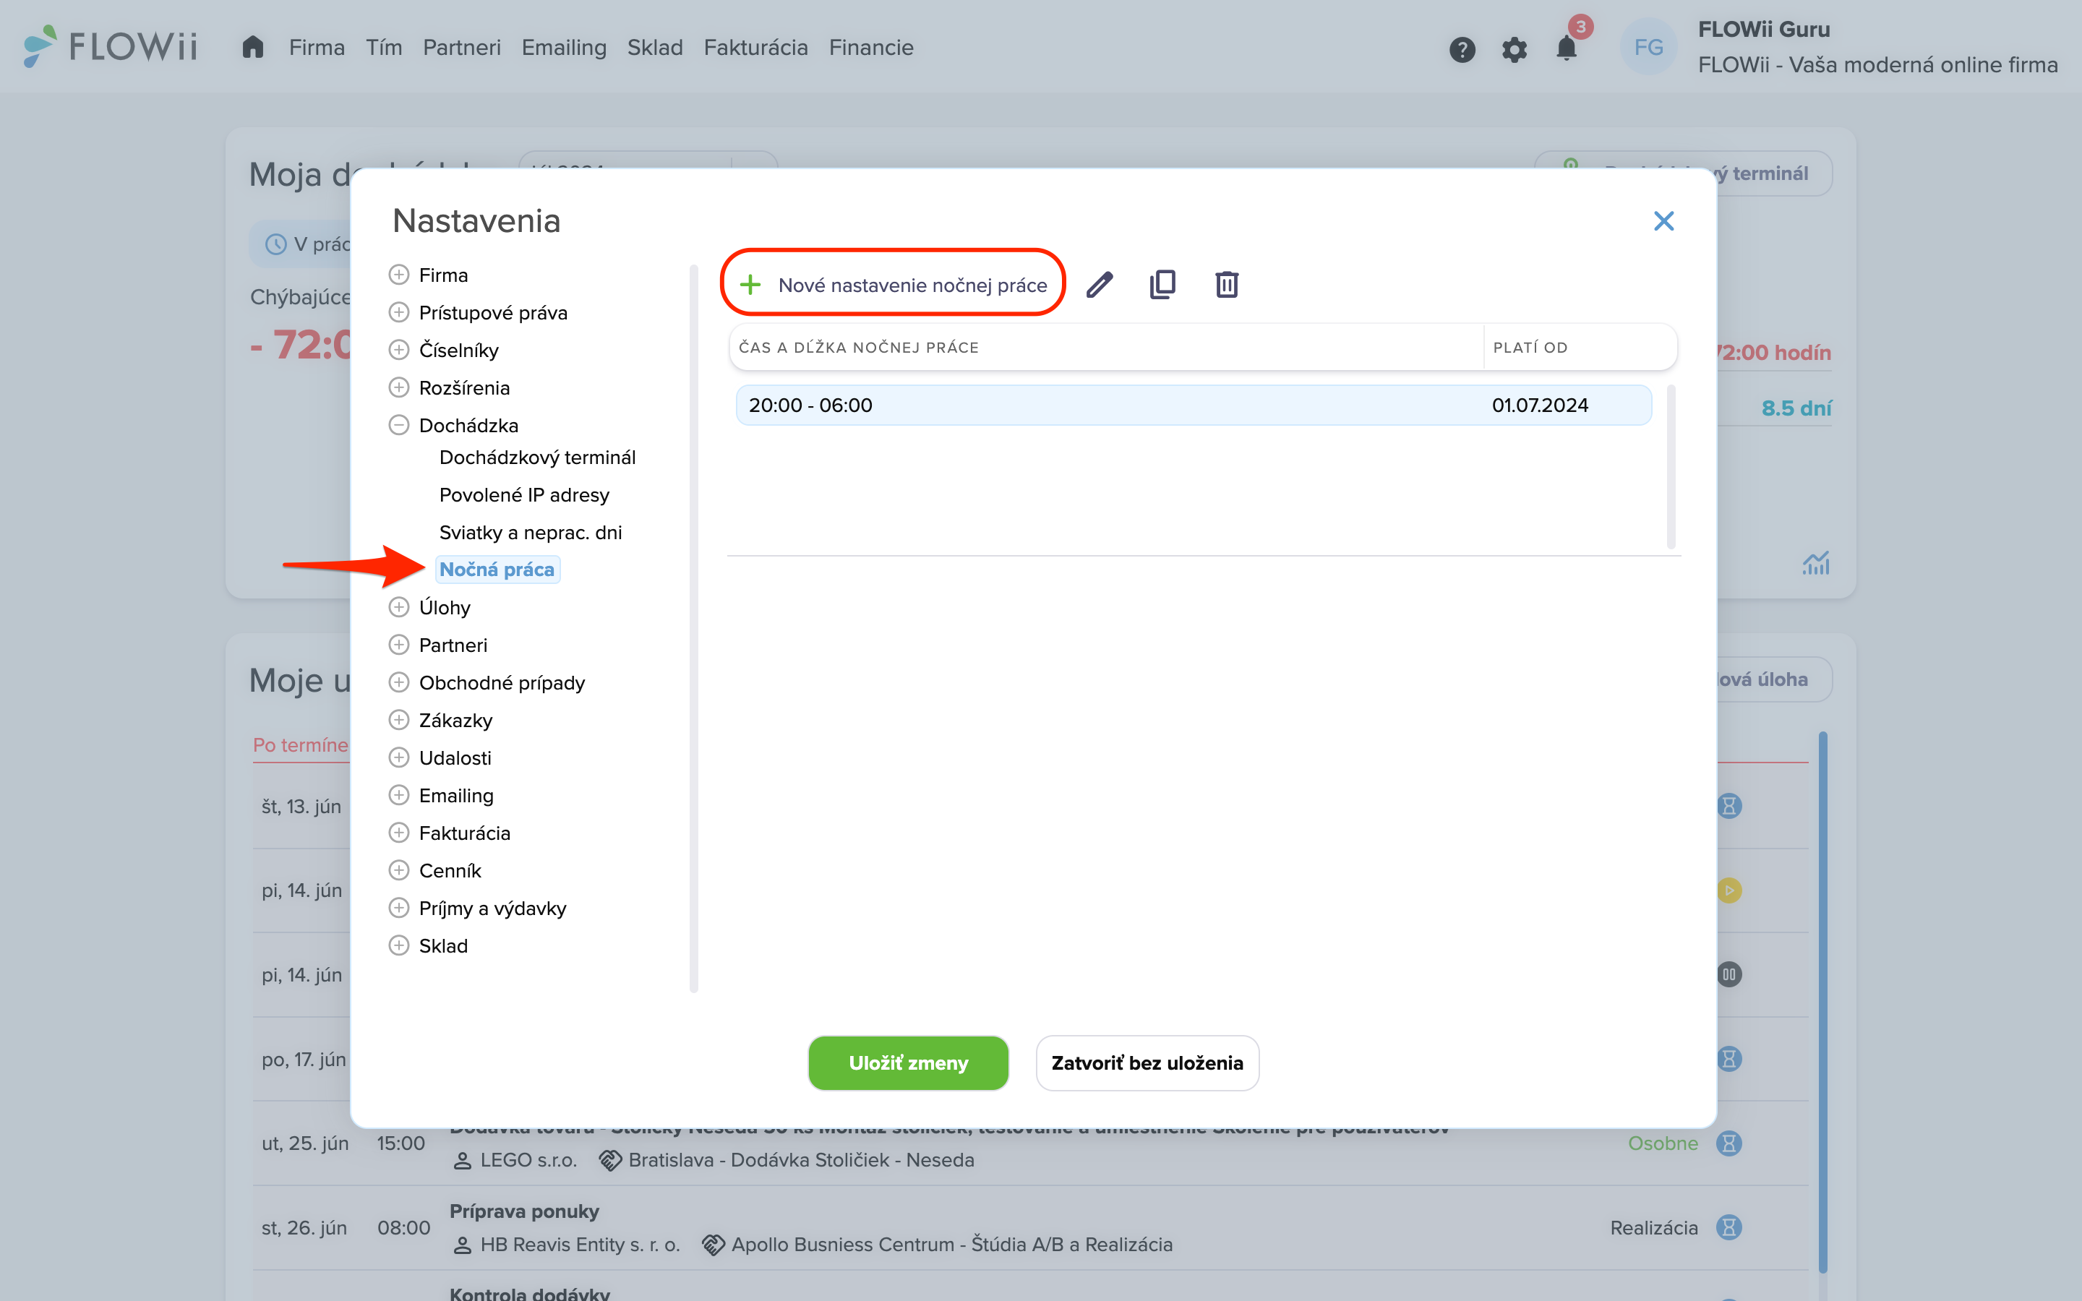Expand the Rozšírenia settings node

pos(398,387)
